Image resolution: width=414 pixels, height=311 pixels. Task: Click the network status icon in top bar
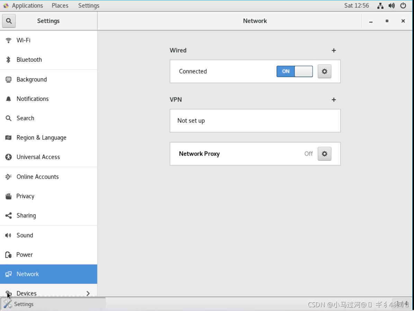380,6
